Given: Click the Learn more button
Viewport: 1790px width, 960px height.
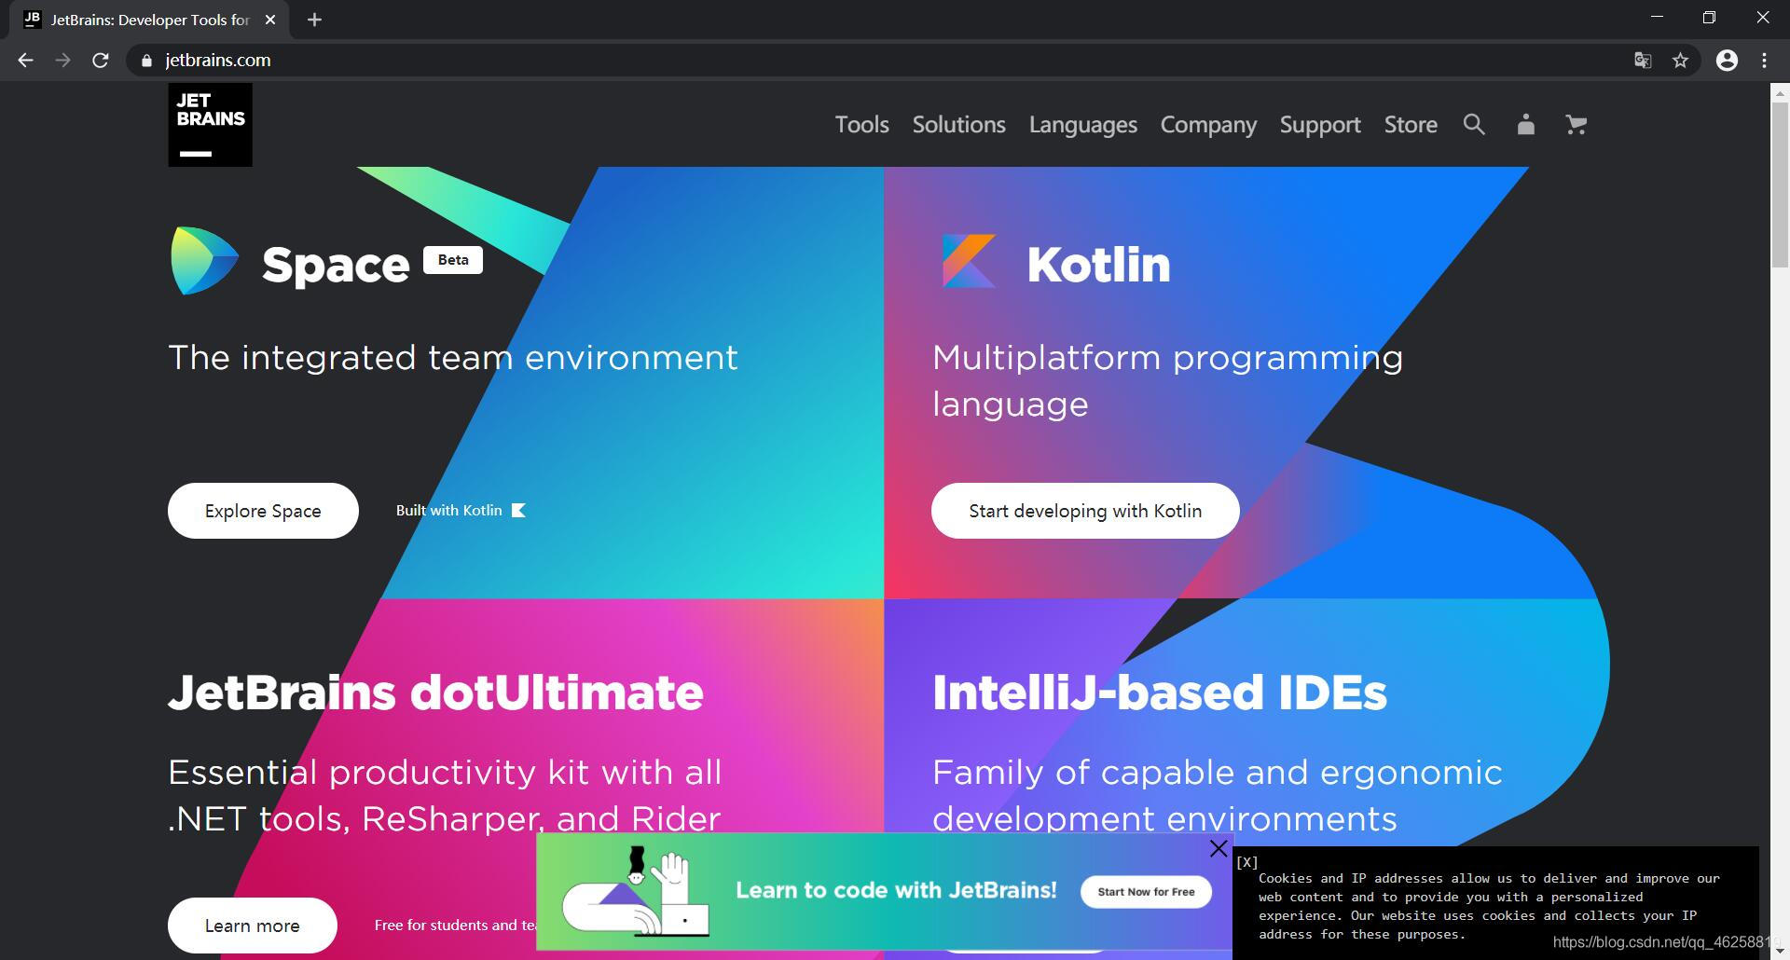Looking at the screenshot, I should [252, 926].
